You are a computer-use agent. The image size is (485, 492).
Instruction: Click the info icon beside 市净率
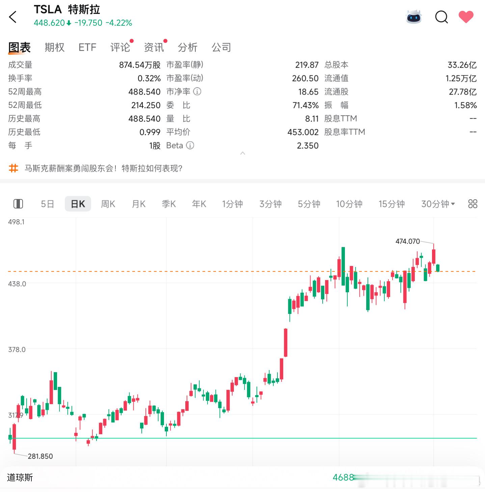point(197,92)
